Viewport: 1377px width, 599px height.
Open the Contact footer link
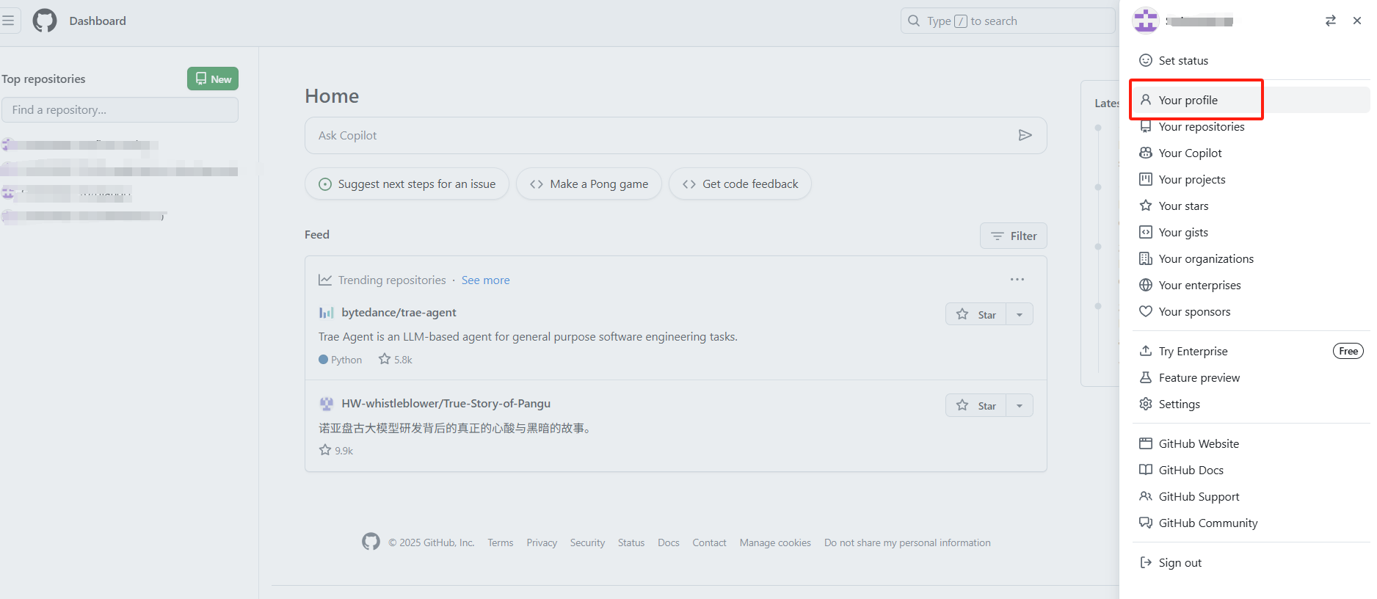pos(709,542)
